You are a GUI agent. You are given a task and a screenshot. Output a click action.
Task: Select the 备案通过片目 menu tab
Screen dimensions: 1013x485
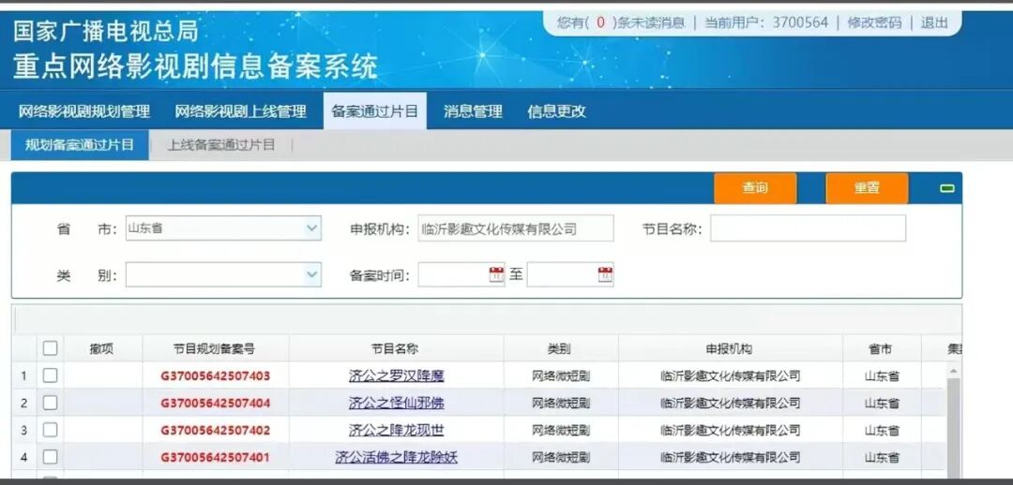[374, 110]
